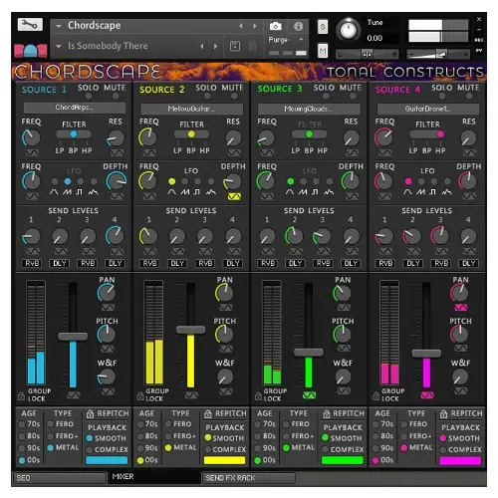
Task: Mute Source 2
Action: [x=234, y=96]
